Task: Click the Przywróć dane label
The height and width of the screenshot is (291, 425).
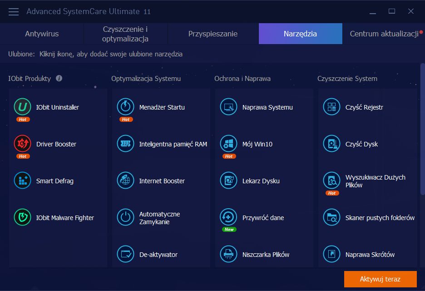Action: tap(263, 218)
